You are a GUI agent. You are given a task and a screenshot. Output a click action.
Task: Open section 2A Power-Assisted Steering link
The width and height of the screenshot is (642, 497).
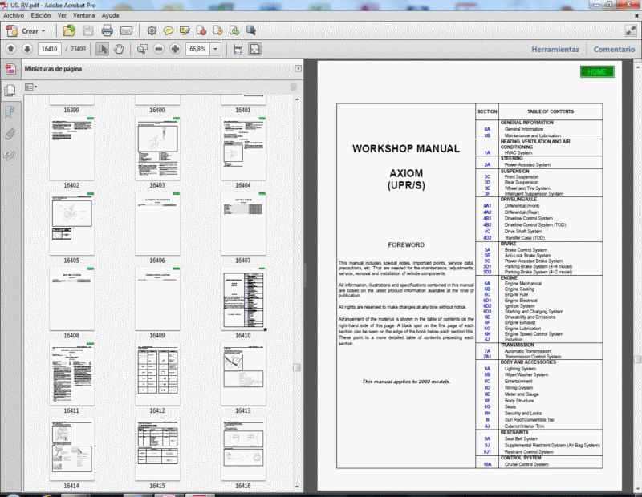click(487, 164)
